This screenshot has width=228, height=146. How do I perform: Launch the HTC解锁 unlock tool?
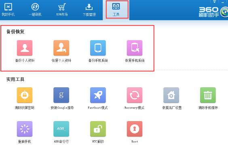[98, 129]
